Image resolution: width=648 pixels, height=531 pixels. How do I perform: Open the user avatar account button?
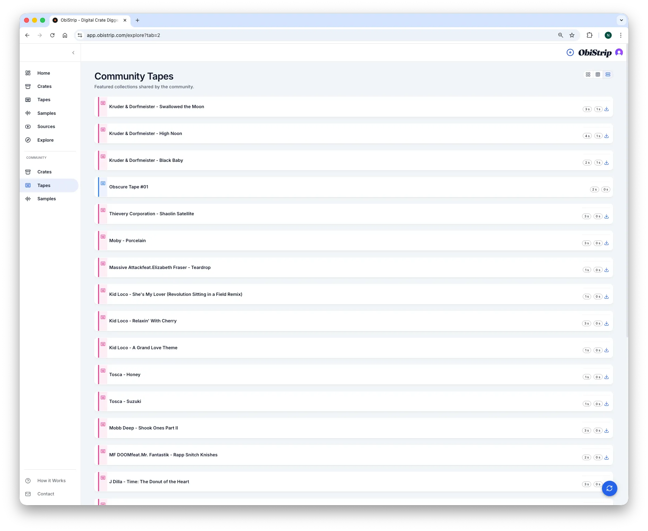pos(619,52)
